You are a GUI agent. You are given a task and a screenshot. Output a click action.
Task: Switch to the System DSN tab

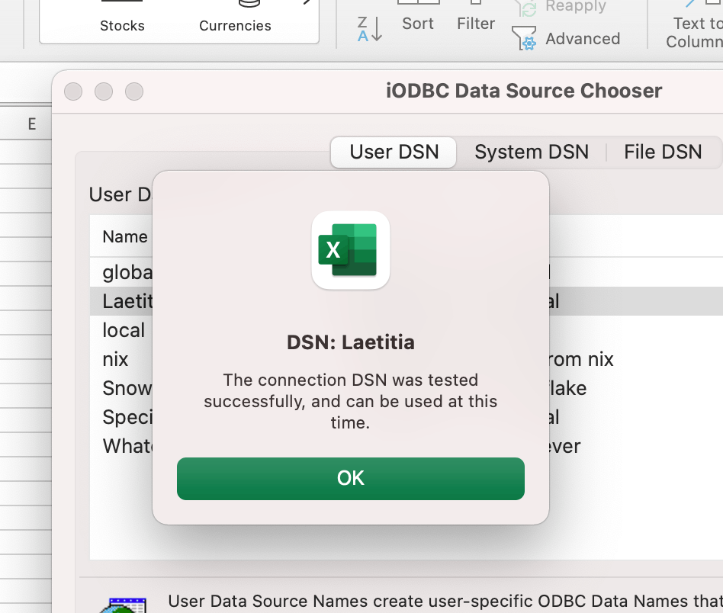532,152
